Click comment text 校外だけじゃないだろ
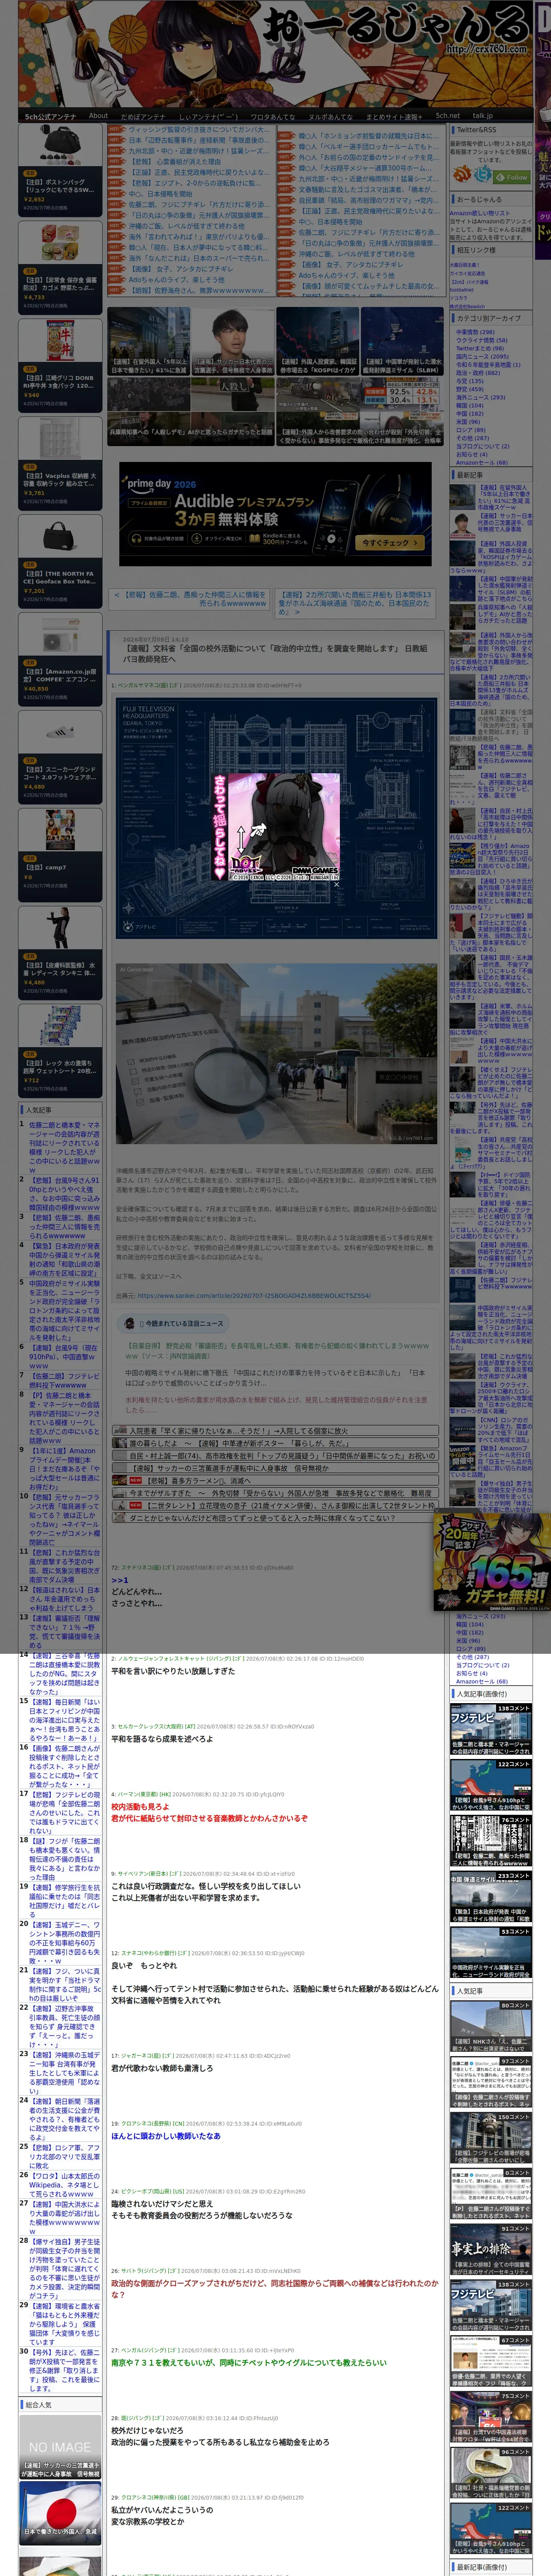Viewport: 551px width, 2576px height. [147, 2430]
